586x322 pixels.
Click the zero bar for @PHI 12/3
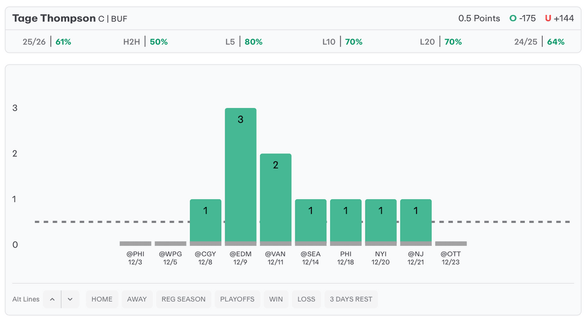(136, 244)
